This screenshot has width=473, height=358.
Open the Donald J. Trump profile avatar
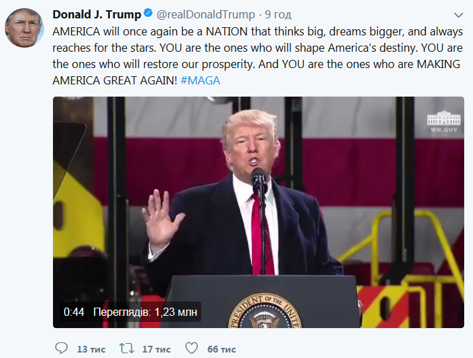tap(24, 27)
